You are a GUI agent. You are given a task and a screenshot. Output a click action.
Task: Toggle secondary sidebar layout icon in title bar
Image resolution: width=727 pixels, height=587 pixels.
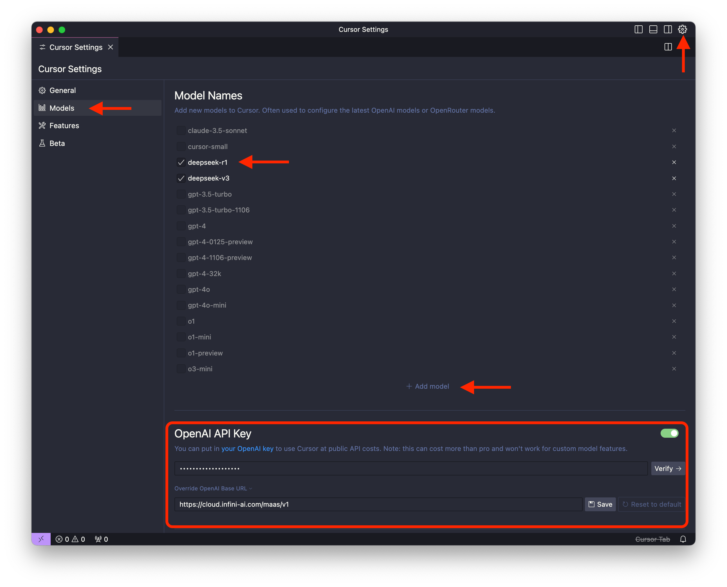click(668, 29)
